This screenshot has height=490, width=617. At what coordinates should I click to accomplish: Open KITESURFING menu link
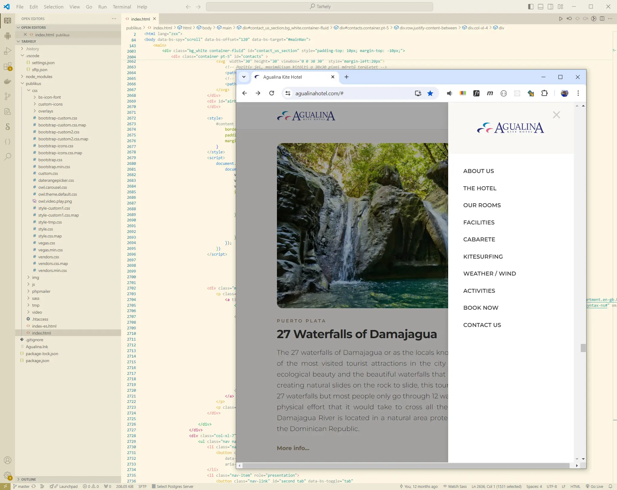483,257
